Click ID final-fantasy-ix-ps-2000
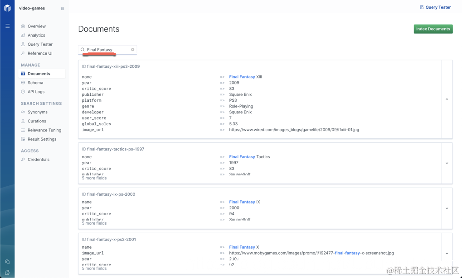Image resolution: width=462 pixels, height=278 pixels. click(x=108, y=194)
